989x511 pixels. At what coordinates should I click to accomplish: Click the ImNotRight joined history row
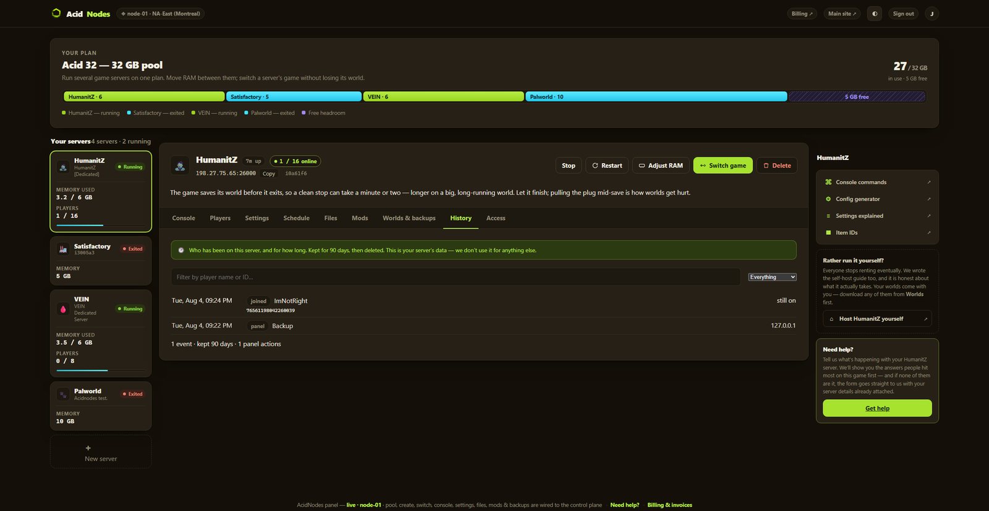click(483, 305)
